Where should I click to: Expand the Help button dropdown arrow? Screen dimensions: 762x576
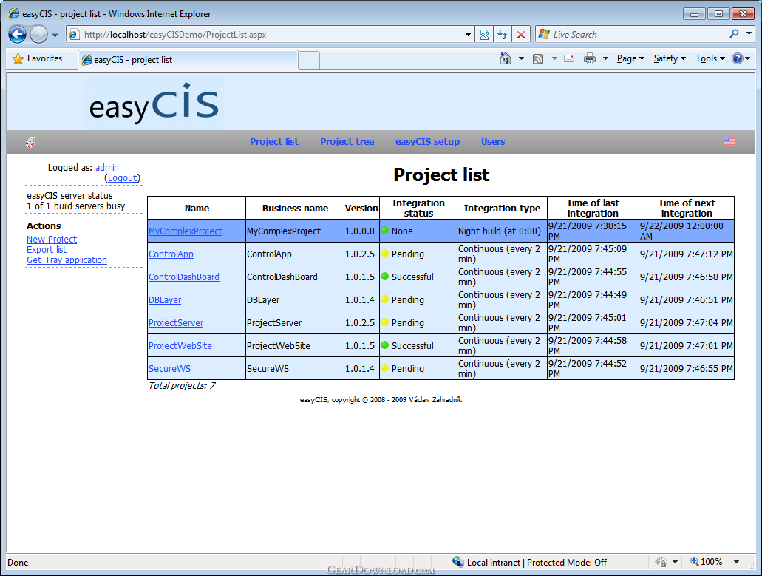pyautogui.click(x=747, y=59)
